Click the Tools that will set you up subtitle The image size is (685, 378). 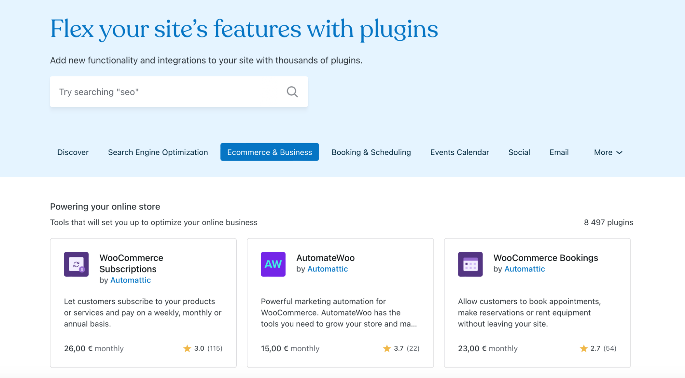point(154,222)
